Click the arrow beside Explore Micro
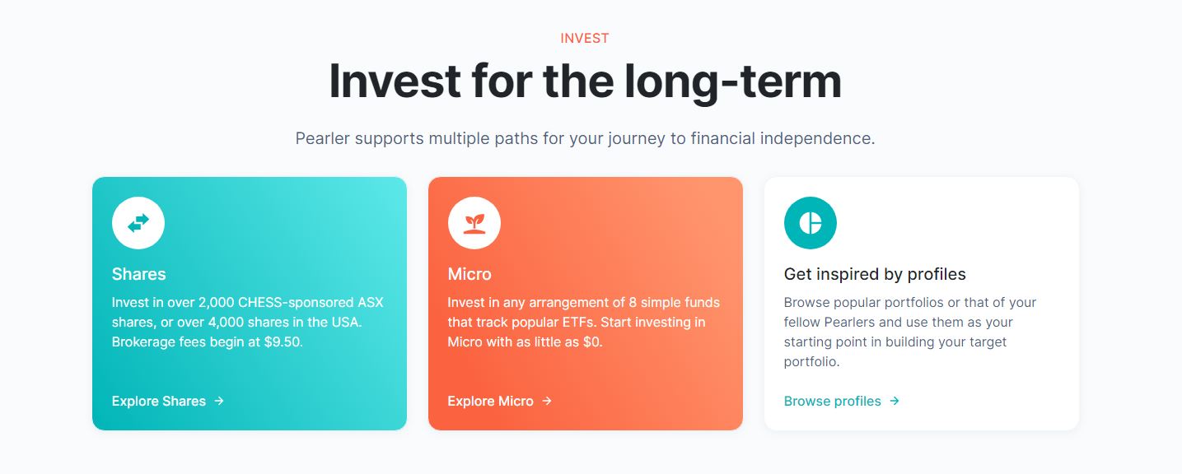Viewport: 1182px width, 474px height. pos(546,402)
